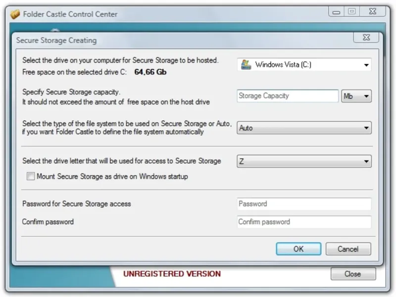This screenshot has width=396, height=297.
Task: Click the OK button
Action: click(298, 249)
